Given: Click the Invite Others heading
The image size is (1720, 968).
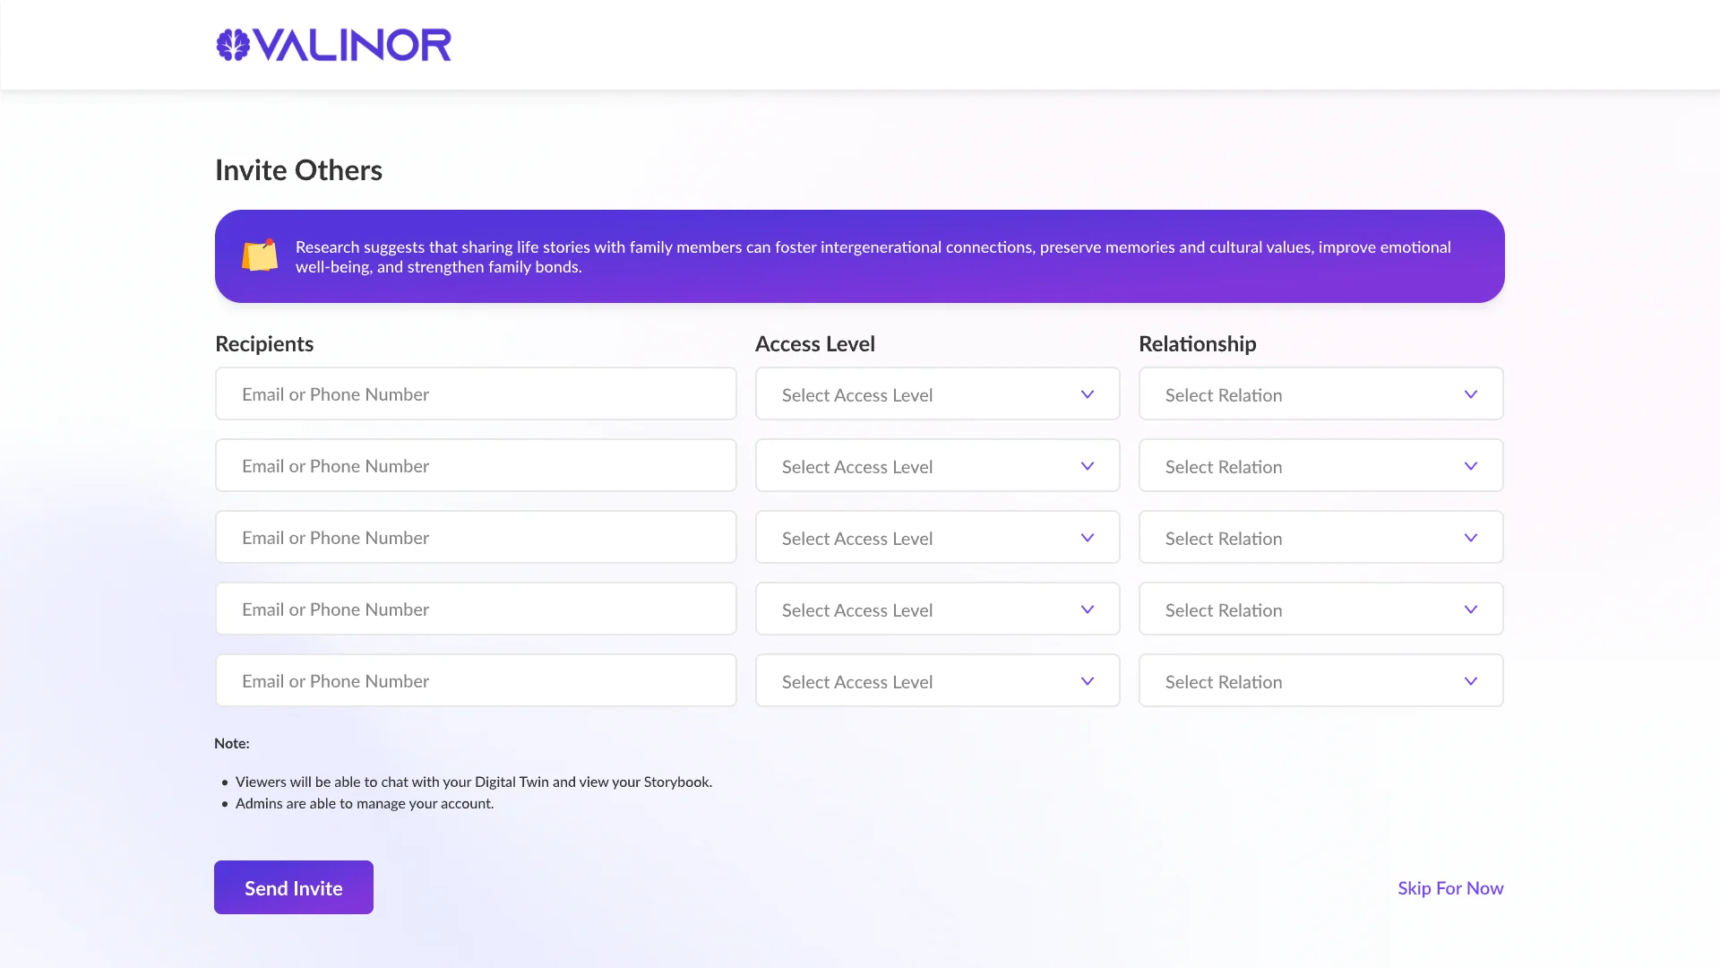Looking at the screenshot, I should [298, 170].
